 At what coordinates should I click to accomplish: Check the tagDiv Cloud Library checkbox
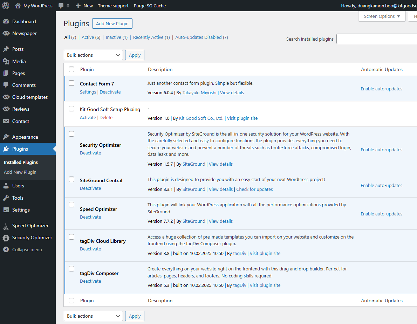71,236
